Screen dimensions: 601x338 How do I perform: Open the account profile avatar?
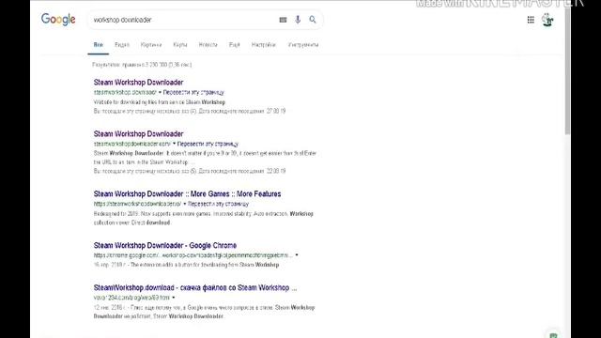[547, 20]
